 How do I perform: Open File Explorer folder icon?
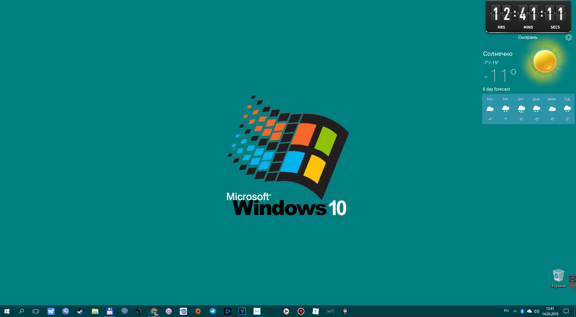[x=95, y=311]
